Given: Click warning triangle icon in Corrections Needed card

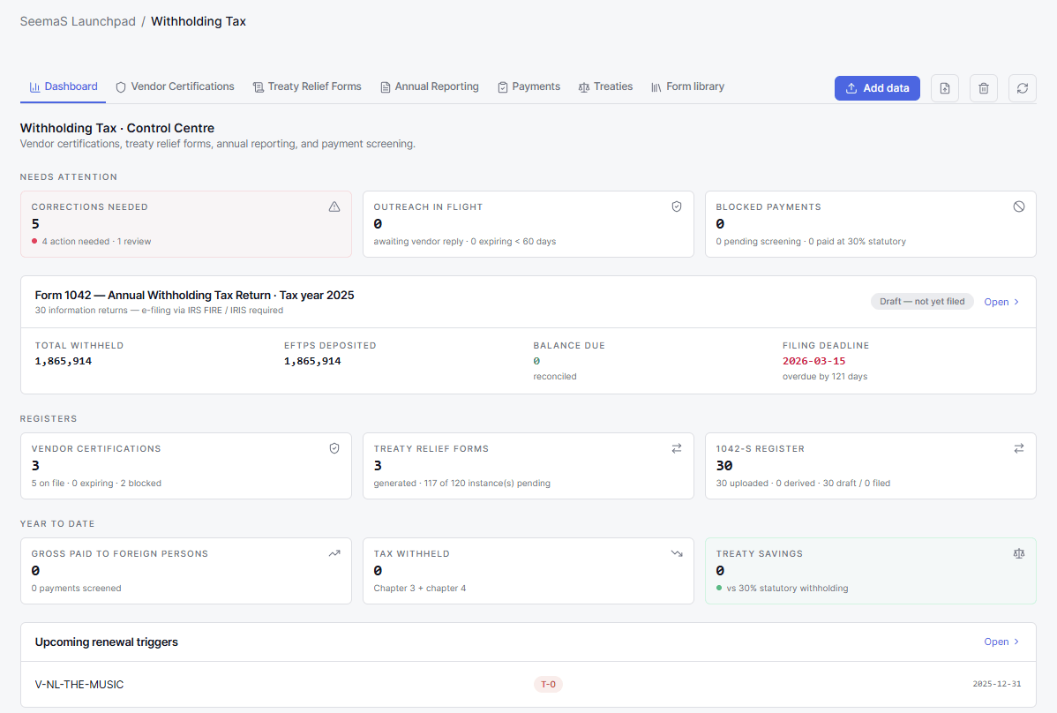Looking at the screenshot, I should (x=334, y=206).
